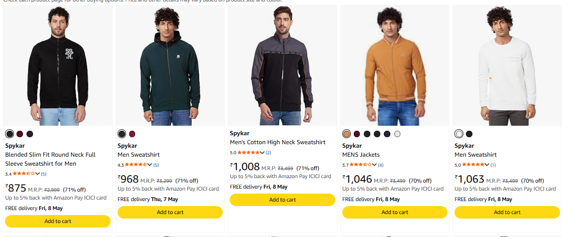Select orange swatch on MENS Jackets
The image size is (562, 237).
click(x=346, y=134)
